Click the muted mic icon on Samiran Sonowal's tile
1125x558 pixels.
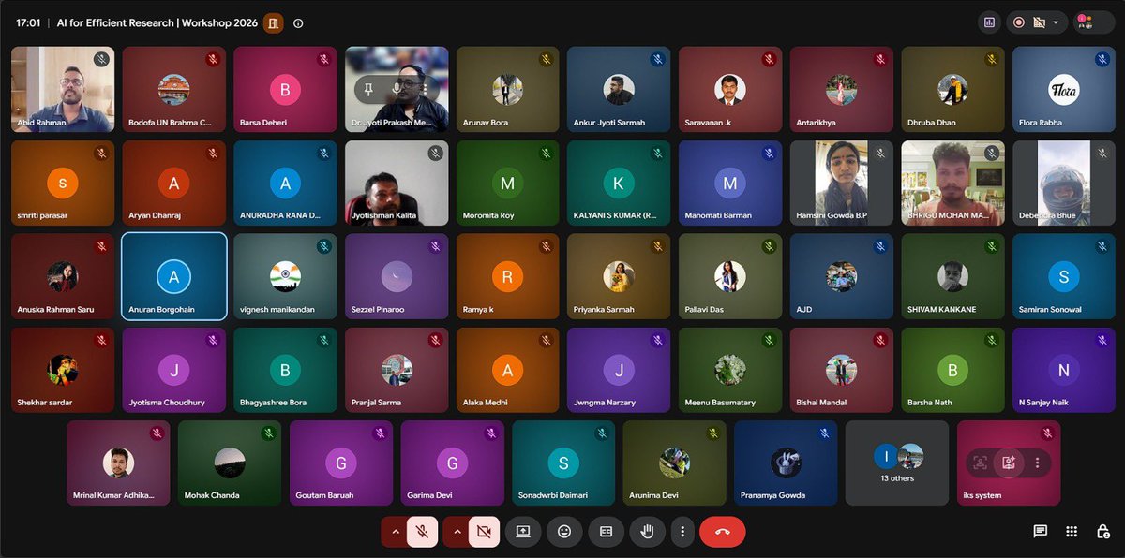[x=1102, y=246]
